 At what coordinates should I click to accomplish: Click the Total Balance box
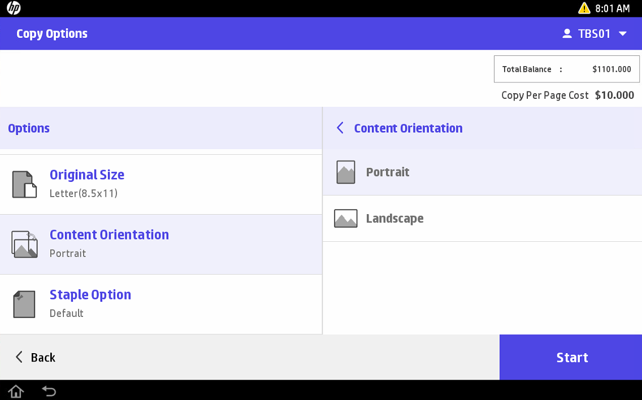pos(566,69)
